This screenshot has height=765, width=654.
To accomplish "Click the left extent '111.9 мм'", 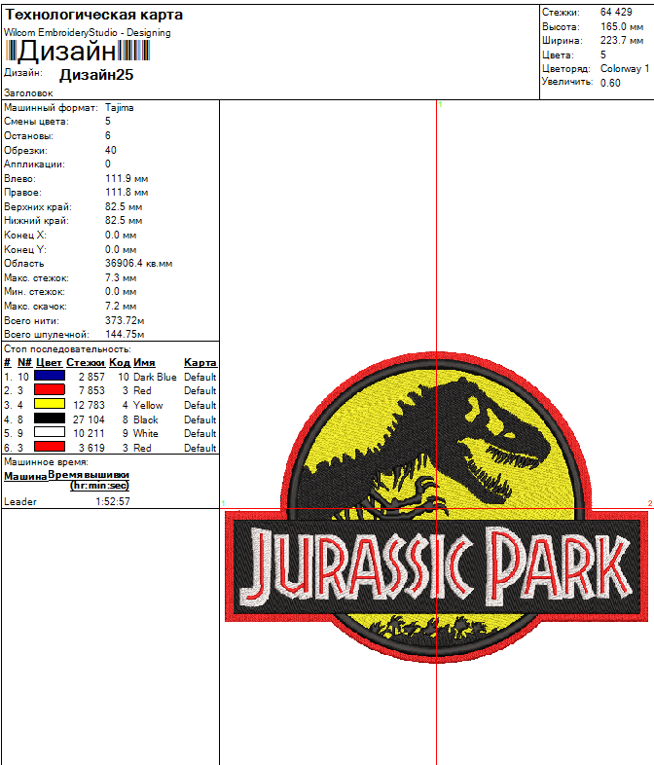I will click(127, 178).
